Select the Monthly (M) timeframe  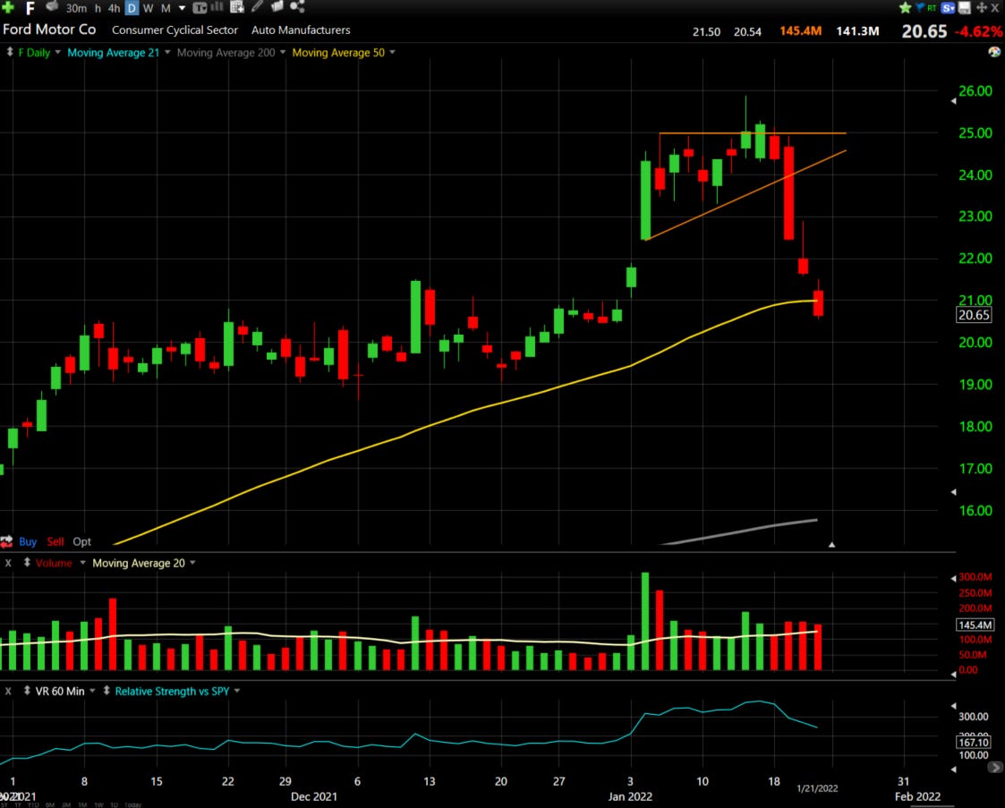coord(166,8)
